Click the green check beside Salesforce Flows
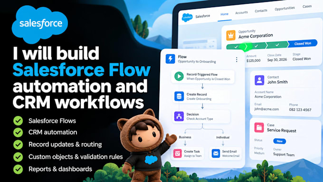The width and height of the screenshot is (323, 182). coord(18,121)
